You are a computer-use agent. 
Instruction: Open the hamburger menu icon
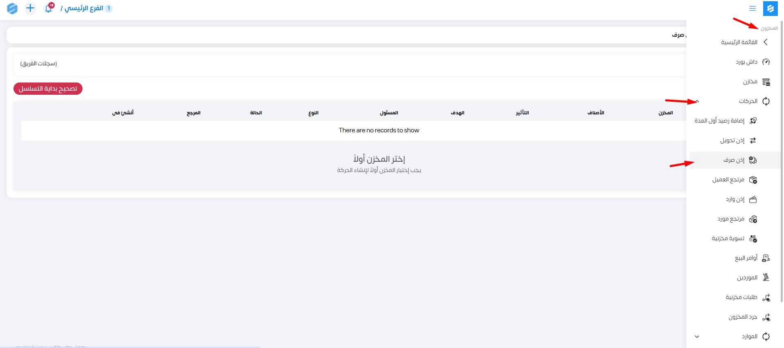pyautogui.click(x=752, y=8)
